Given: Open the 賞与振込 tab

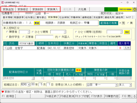Looking at the screenshot, I should [x=41, y=17].
